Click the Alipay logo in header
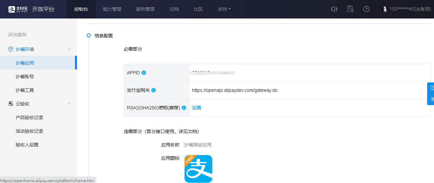The height and width of the screenshot is (183, 434). point(18,9)
